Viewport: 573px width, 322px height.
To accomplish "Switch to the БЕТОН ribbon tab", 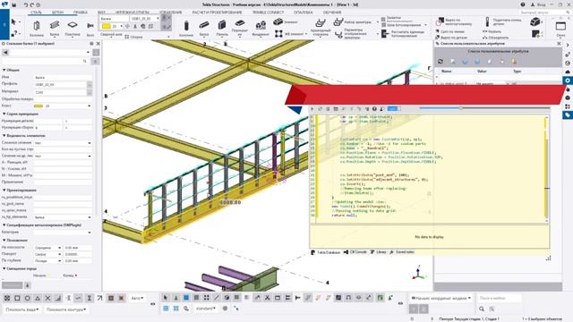I will point(57,13).
